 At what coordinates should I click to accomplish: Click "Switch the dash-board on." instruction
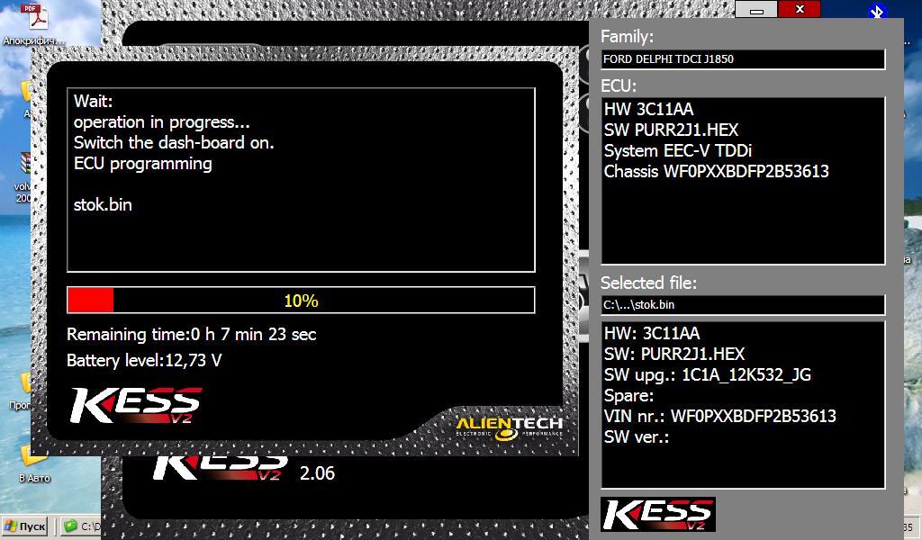pos(174,143)
